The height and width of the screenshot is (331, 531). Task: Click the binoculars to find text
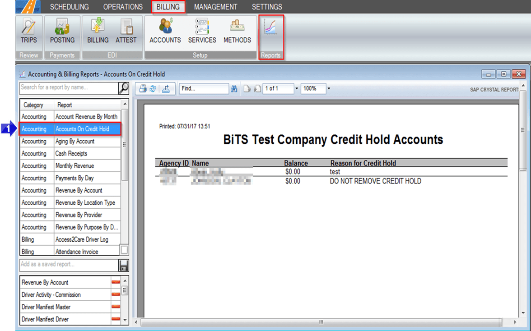point(234,88)
